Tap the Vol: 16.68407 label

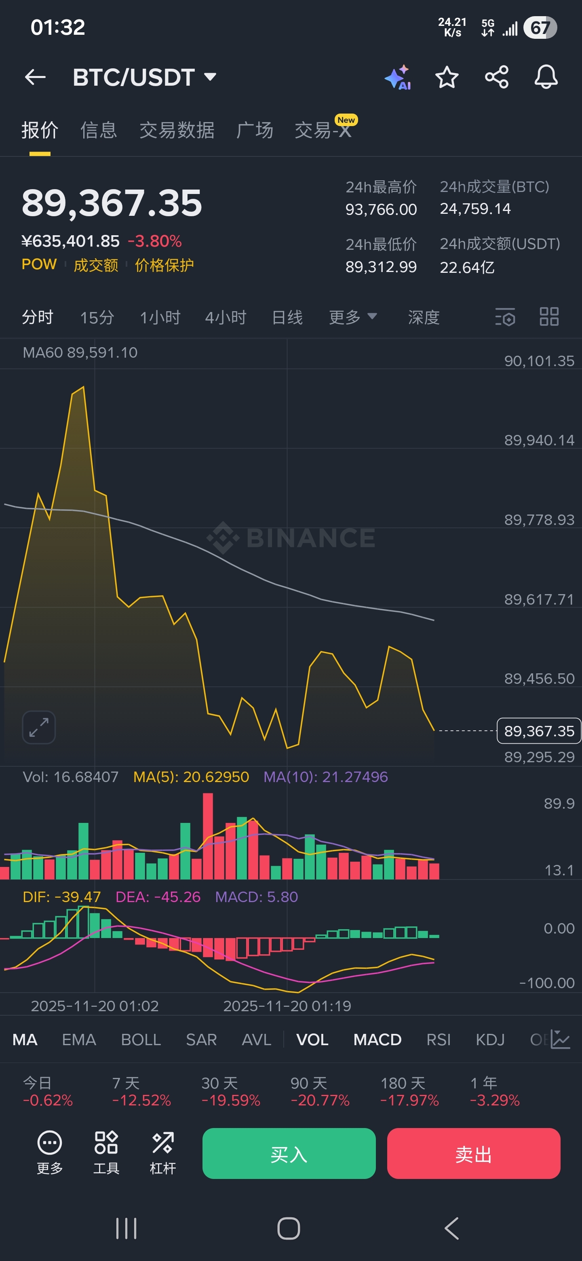coord(70,777)
